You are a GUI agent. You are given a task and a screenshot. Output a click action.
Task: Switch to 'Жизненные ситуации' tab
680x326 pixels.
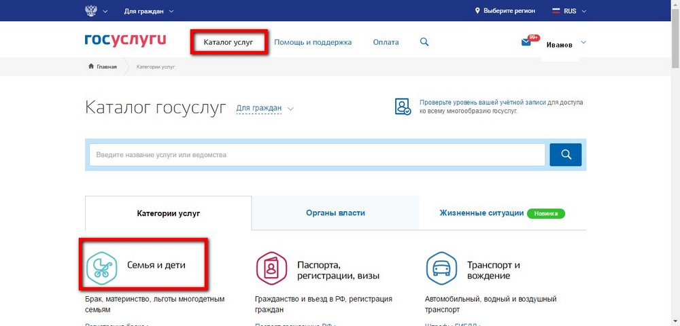pyautogui.click(x=481, y=213)
